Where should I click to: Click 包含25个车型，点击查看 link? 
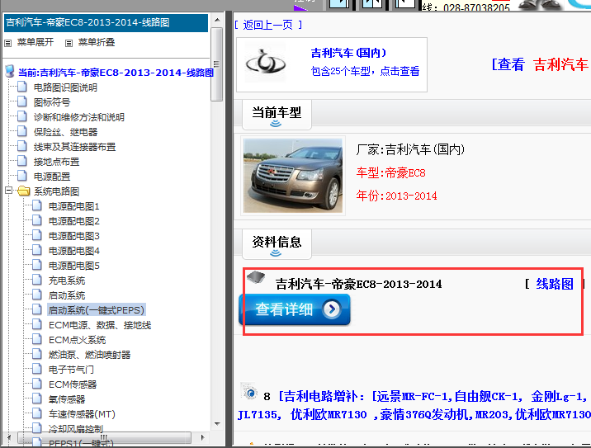(x=365, y=71)
